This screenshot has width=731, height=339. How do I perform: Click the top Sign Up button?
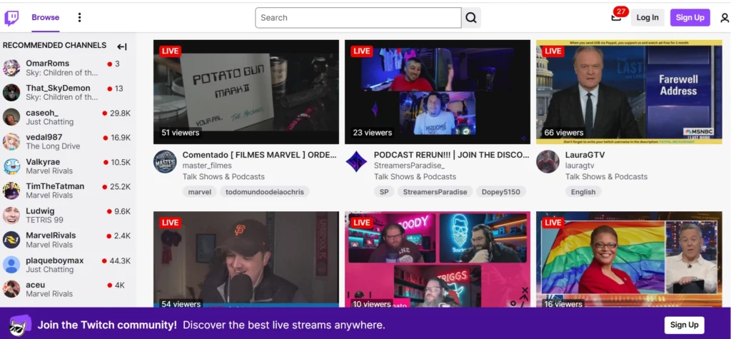pos(690,18)
